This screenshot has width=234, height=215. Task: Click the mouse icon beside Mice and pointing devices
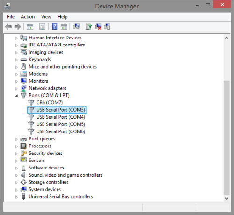pyautogui.click(x=23, y=67)
